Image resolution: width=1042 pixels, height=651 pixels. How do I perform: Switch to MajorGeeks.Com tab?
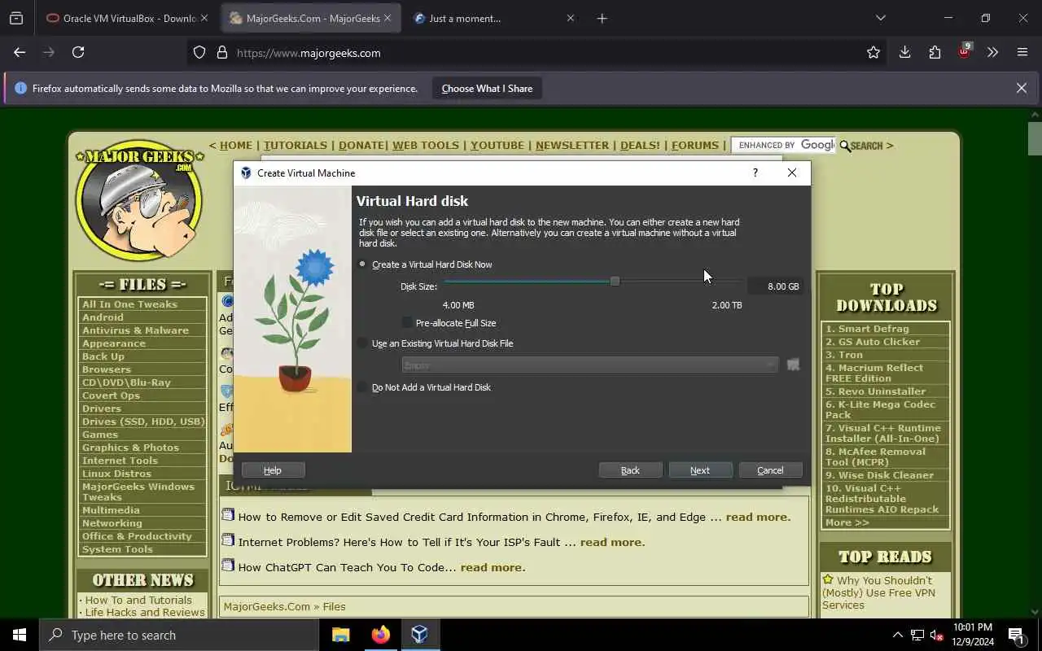coord(311,18)
